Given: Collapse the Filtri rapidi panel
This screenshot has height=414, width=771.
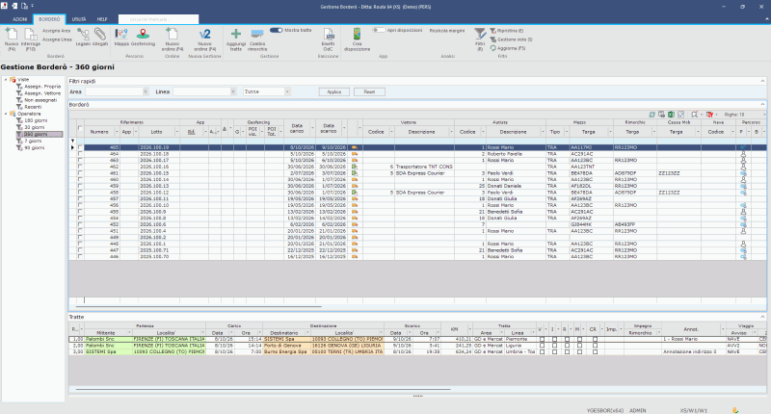Looking at the screenshot, I should point(762,81).
